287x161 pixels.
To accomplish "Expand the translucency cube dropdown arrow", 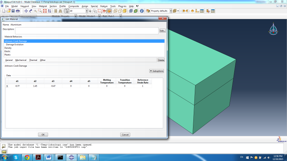I will (178, 11).
